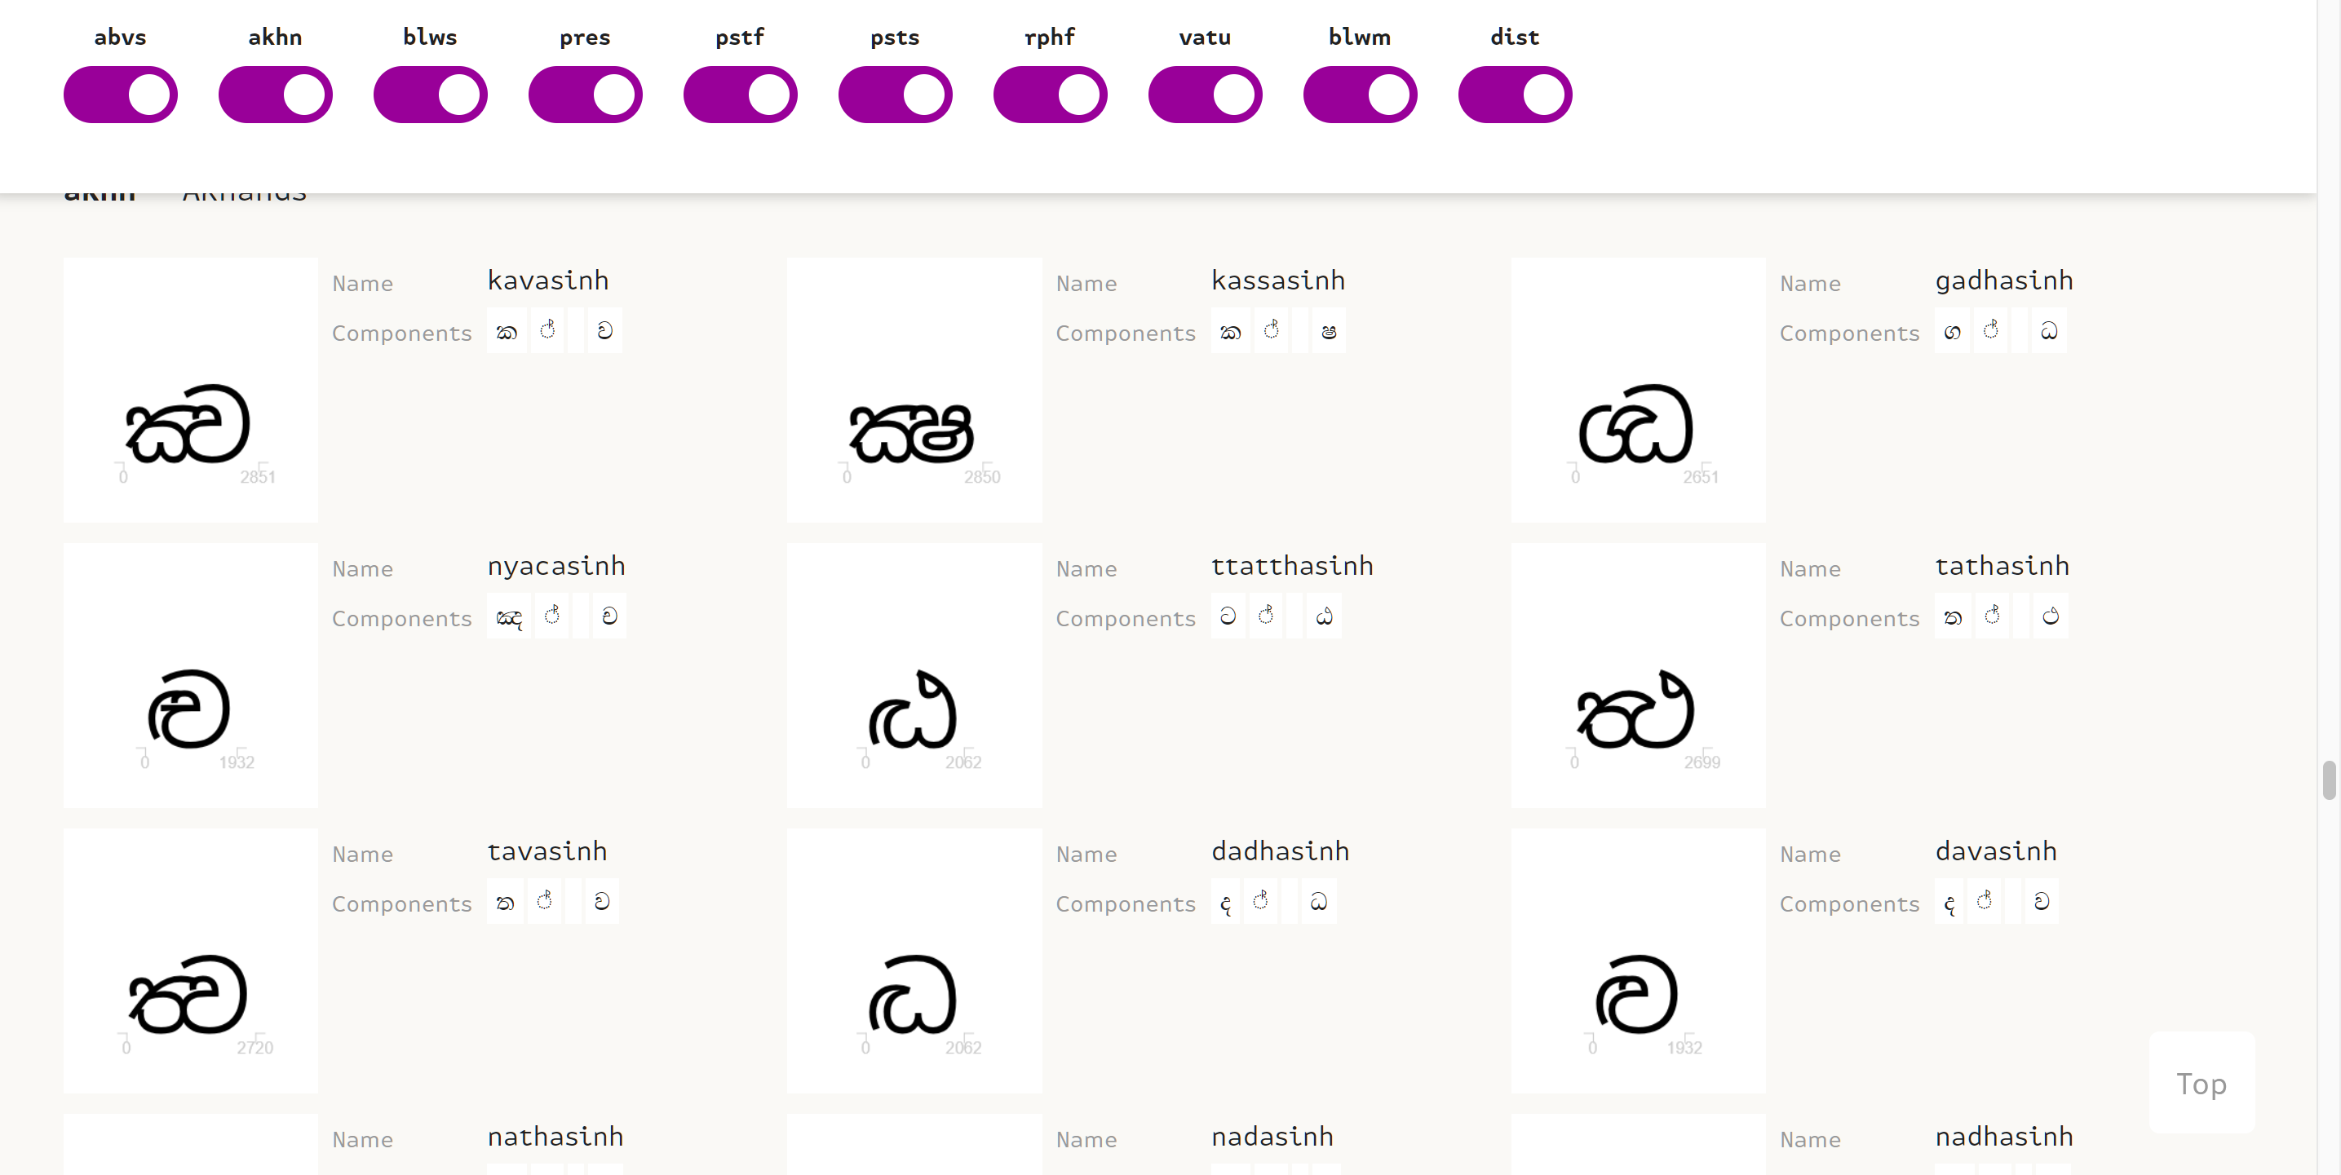Click first component glyph of nyacasinh
Image resolution: width=2341 pixels, height=1175 pixels.
(x=509, y=617)
